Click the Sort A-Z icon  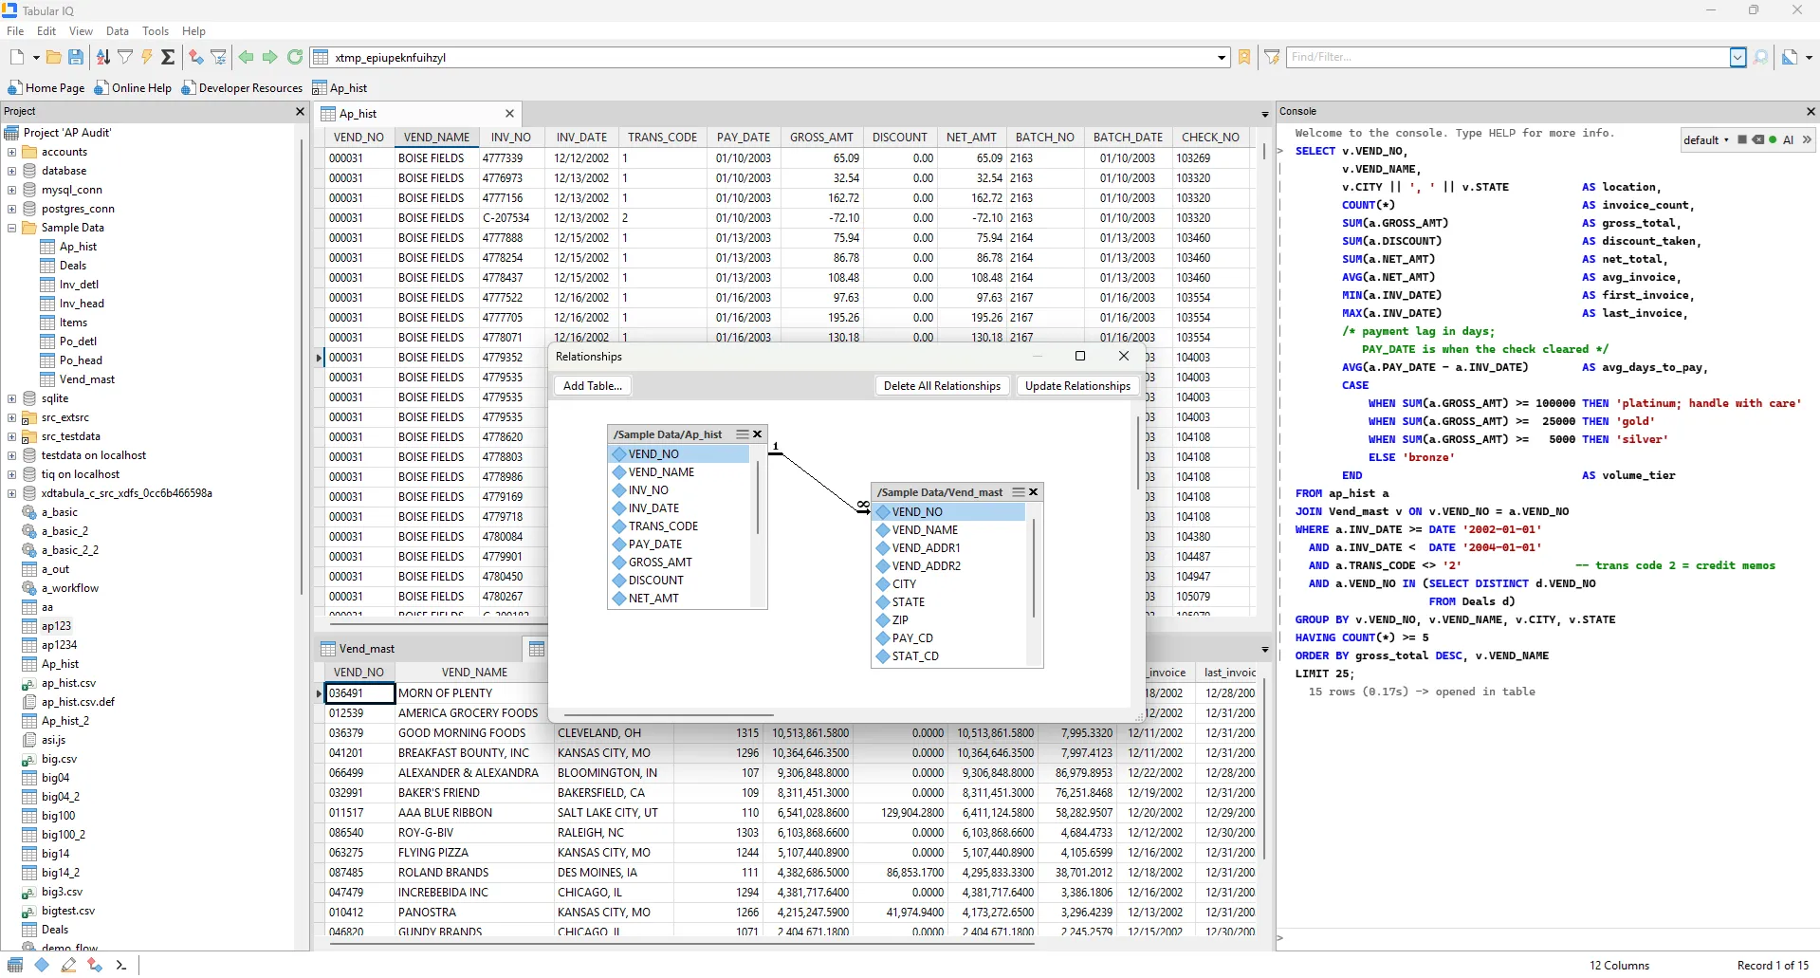[x=103, y=57]
